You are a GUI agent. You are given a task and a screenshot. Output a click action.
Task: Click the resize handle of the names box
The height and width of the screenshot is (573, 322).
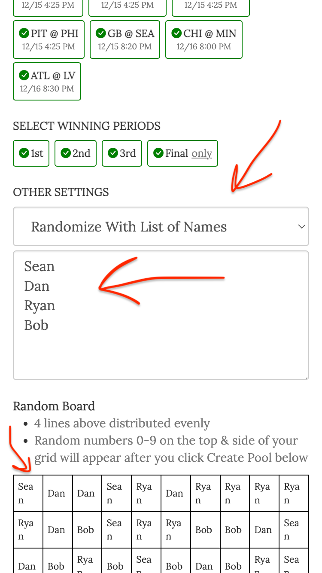click(307, 378)
